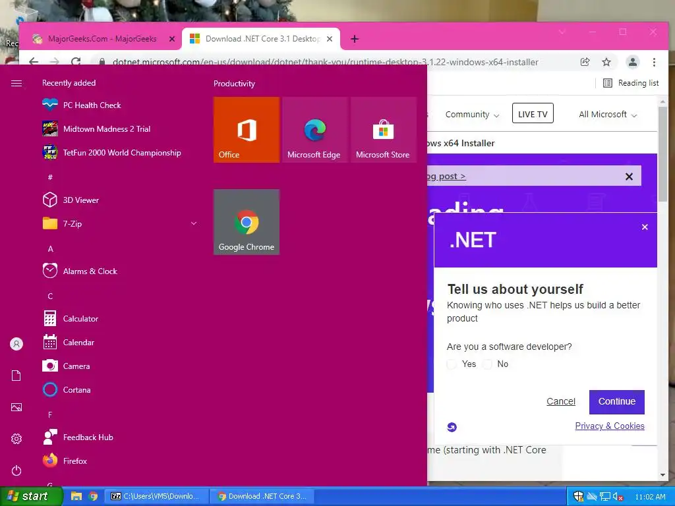Click Cancel in the .NET survey

[x=561, y=401]
